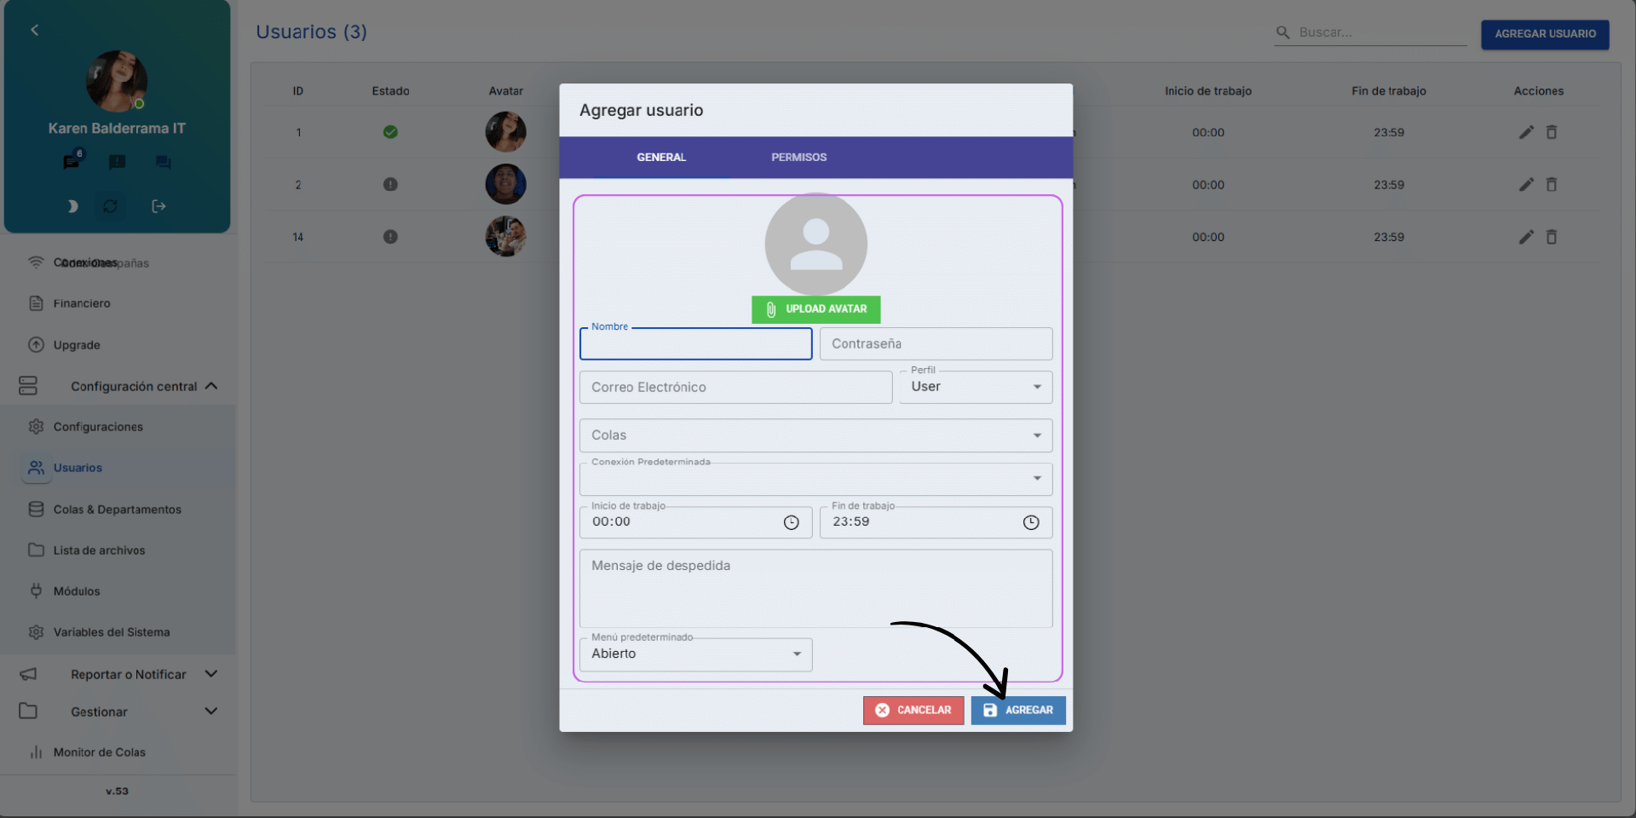Expand the Reportar o Notificar section
This screenshot has width=1636, height=818.
coord(211,674)
